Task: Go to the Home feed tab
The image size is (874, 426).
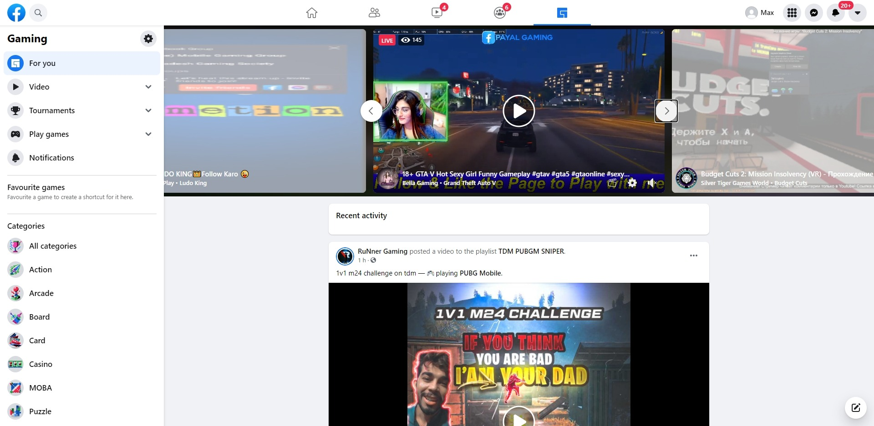Action: coord(312,13)
